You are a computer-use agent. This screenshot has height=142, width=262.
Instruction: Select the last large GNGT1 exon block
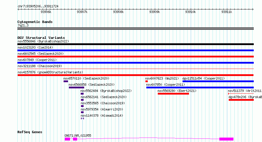pyautogui.click(x=226, y=139)
